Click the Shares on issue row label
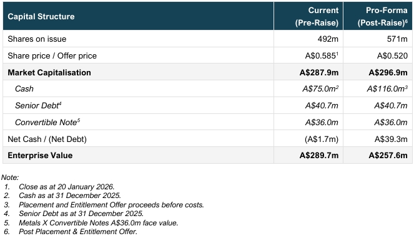 pyautogui.click(x=37, y=39)
